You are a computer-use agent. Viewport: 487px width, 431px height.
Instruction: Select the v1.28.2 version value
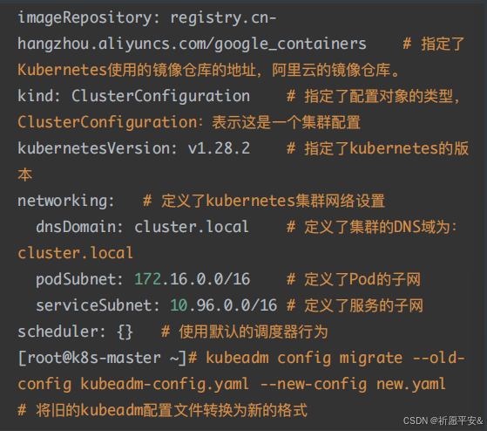click(219, 148)
